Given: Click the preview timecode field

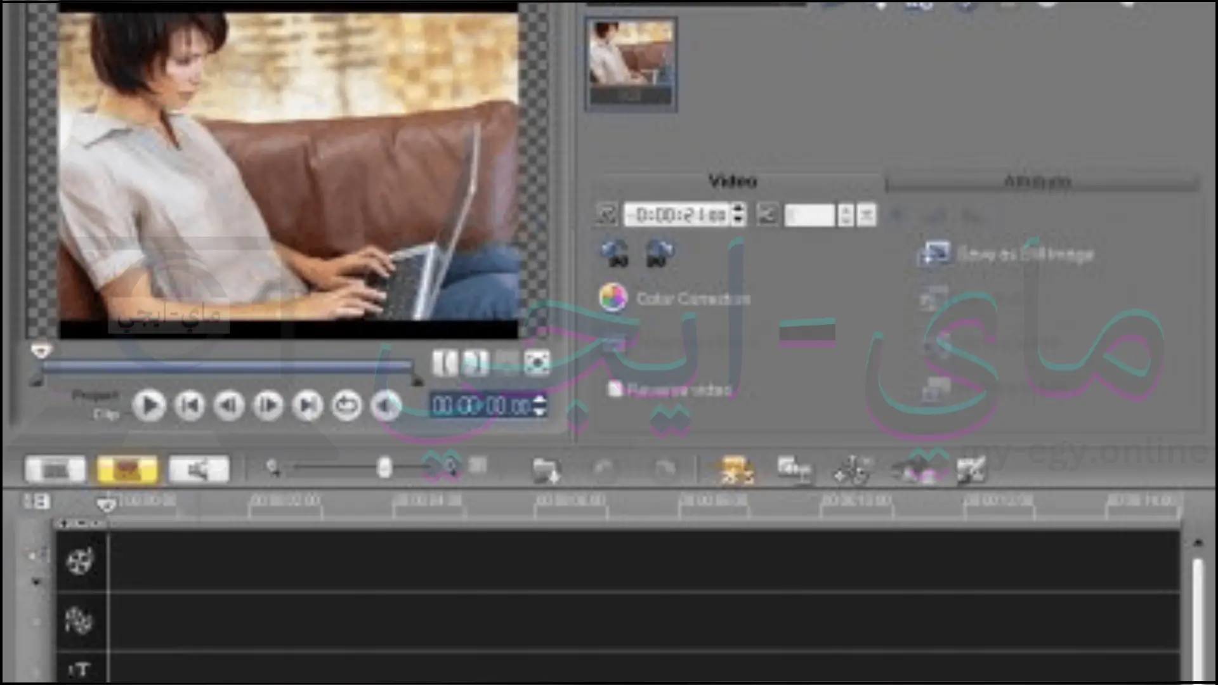Looking at the screenshot, I should (481, 405).
